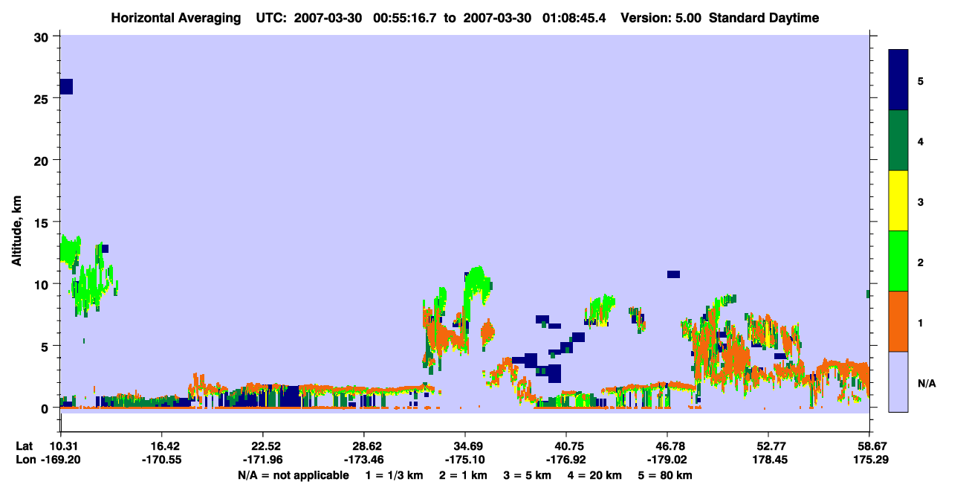Click legend text 'N/A = not applicable'

pos(293,475)
